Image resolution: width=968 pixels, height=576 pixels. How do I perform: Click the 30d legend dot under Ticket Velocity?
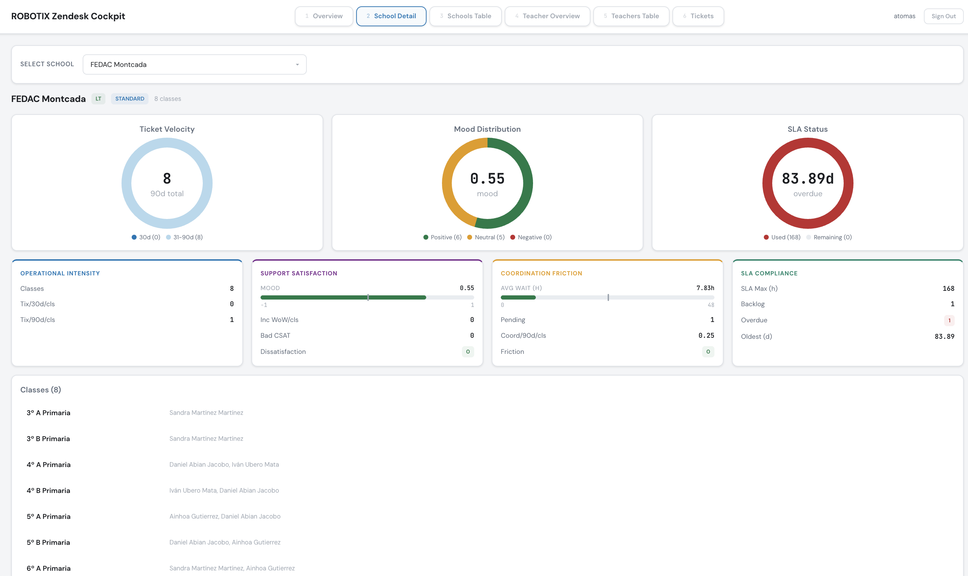pos(133,237)
